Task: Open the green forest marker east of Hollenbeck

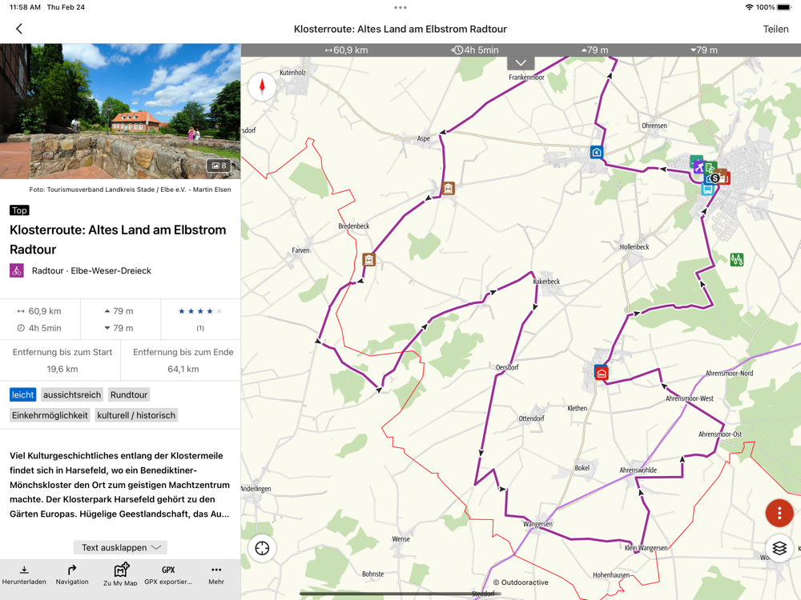Action: 737,260
